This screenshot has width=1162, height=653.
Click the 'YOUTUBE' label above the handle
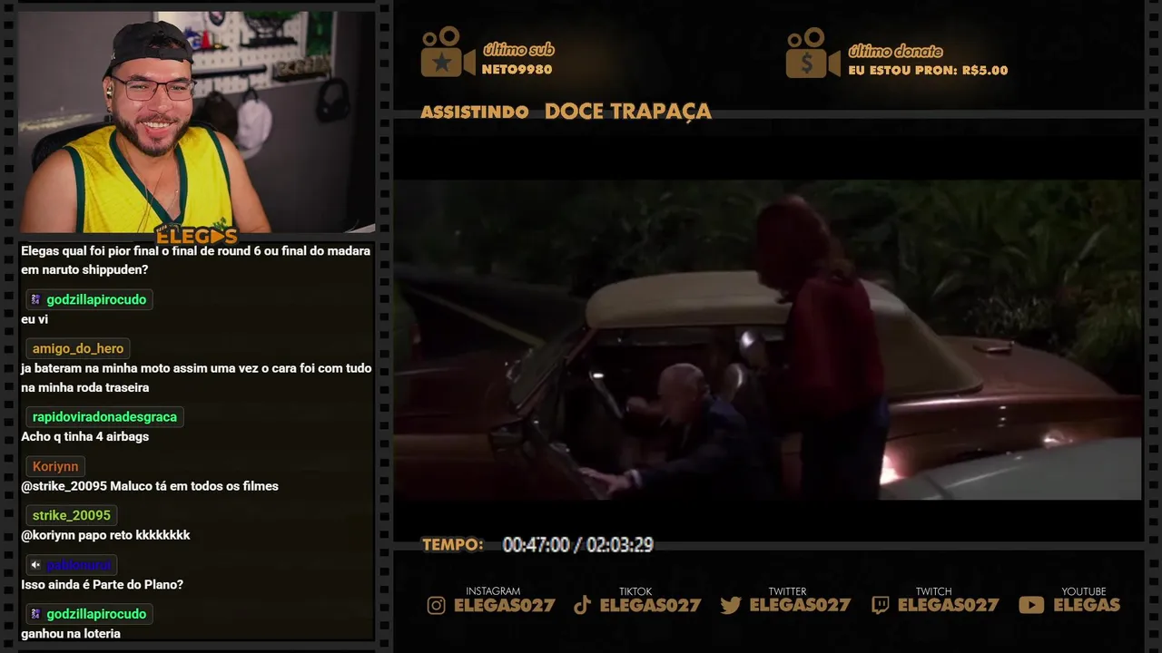pos(1084,591)
